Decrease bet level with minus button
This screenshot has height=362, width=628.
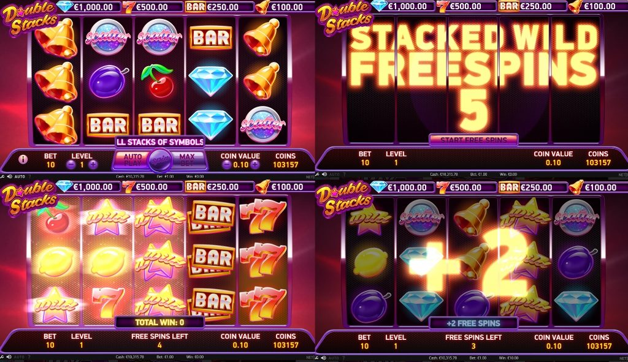coord(71,165)
